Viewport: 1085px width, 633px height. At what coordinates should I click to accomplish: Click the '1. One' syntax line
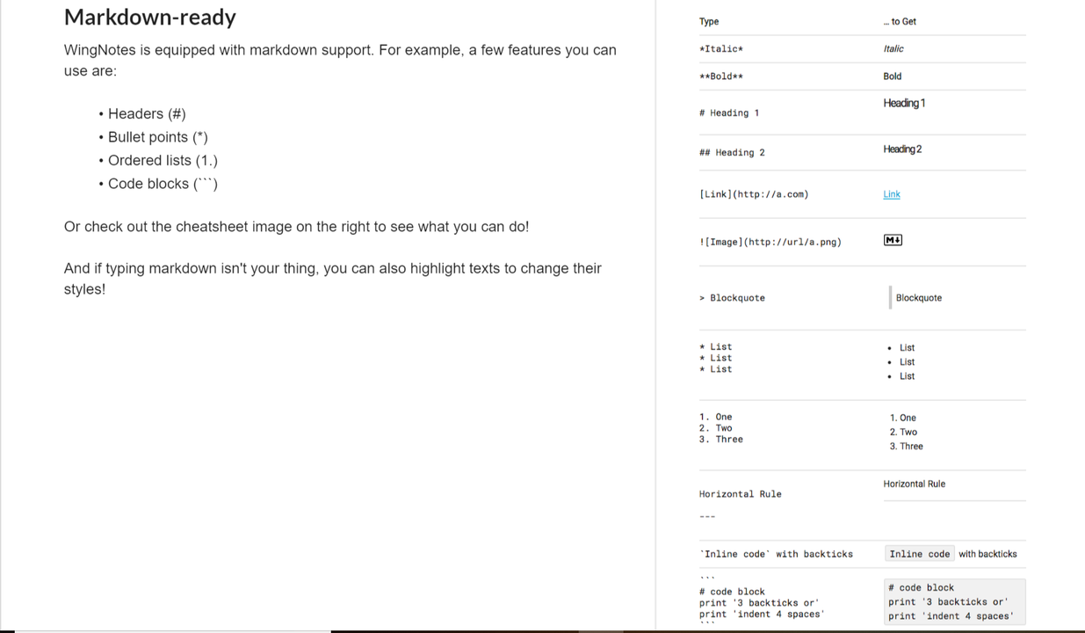tap(715, 417)
